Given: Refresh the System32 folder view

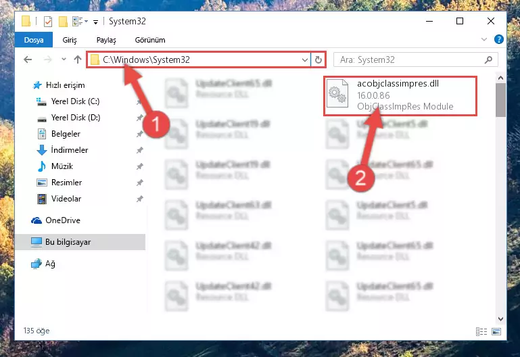Looking at the screenshot, I should (318, 59).
